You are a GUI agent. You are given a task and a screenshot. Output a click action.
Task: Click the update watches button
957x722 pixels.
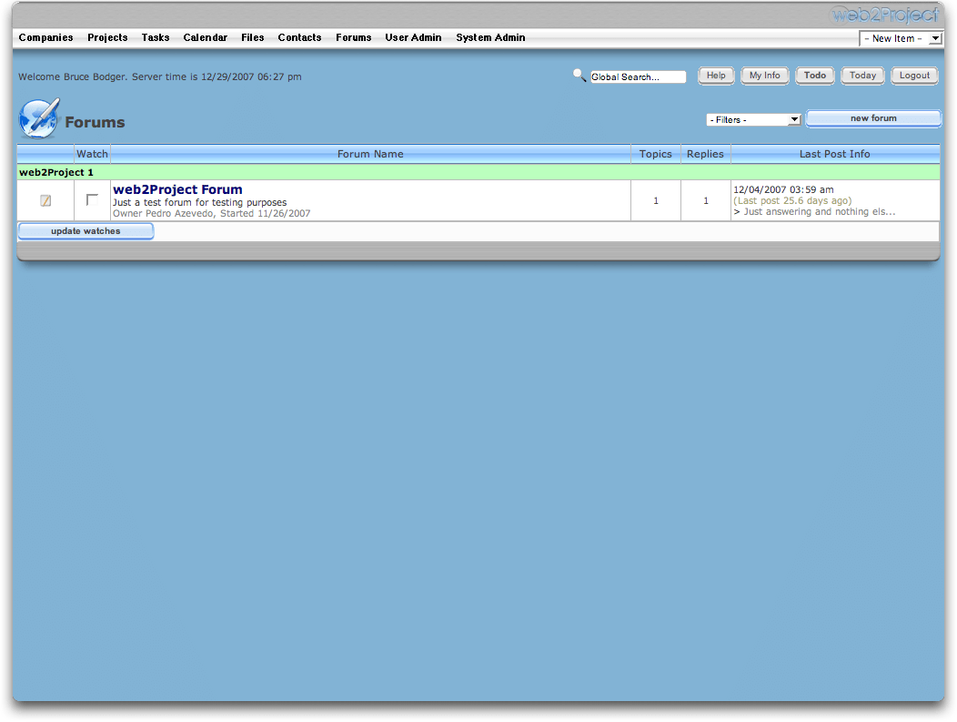(86, 231)
